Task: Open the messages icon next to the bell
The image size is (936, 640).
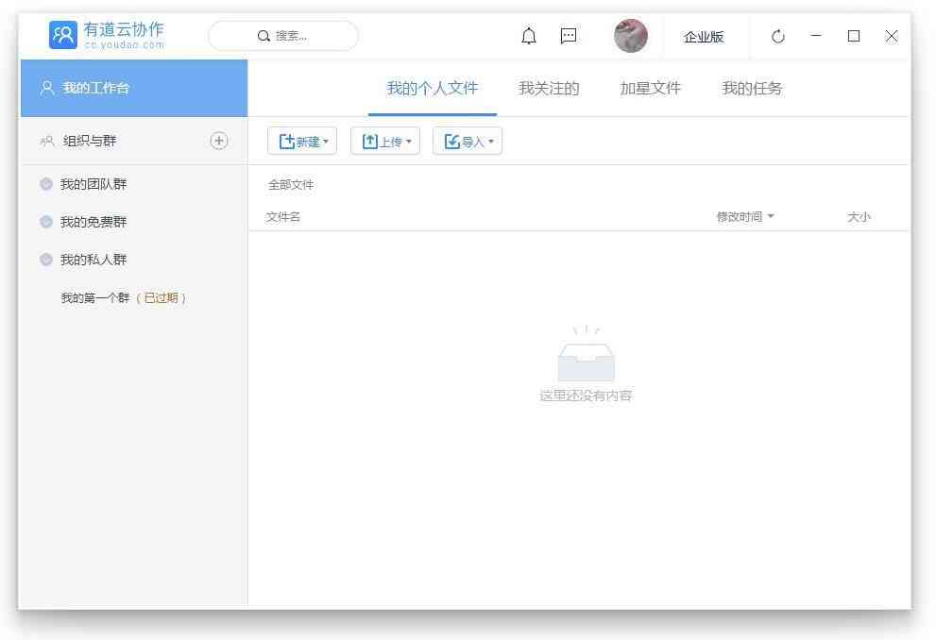Action: 568,36
